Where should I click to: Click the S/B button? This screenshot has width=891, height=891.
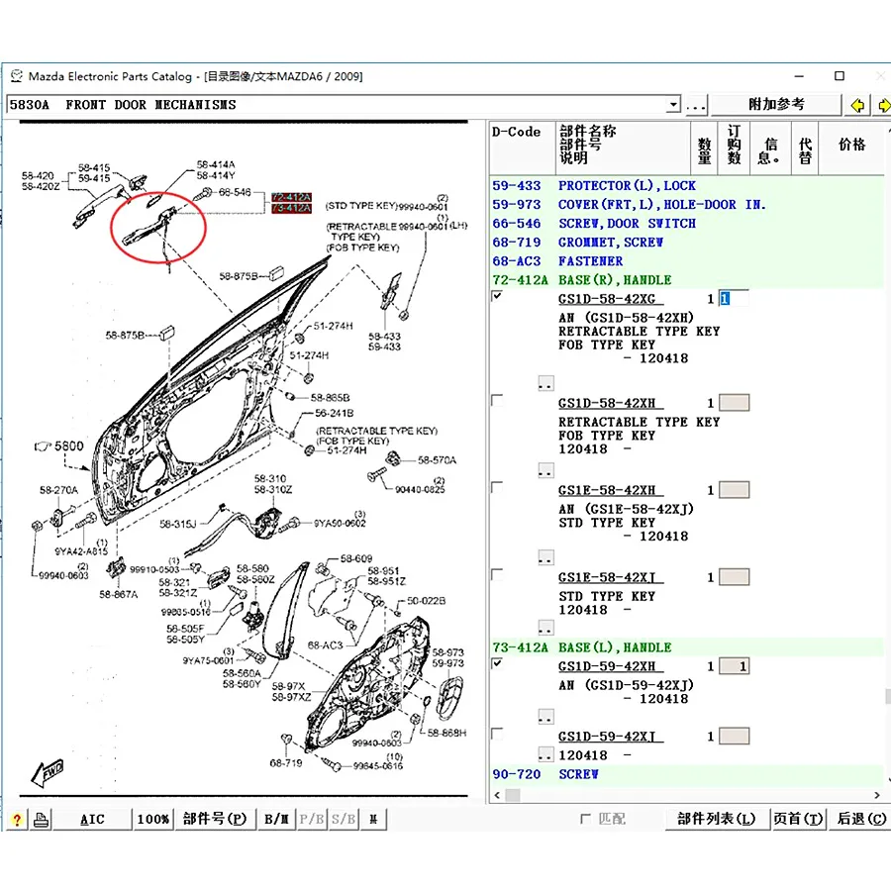pyautogui.click(x=344, y=820)
